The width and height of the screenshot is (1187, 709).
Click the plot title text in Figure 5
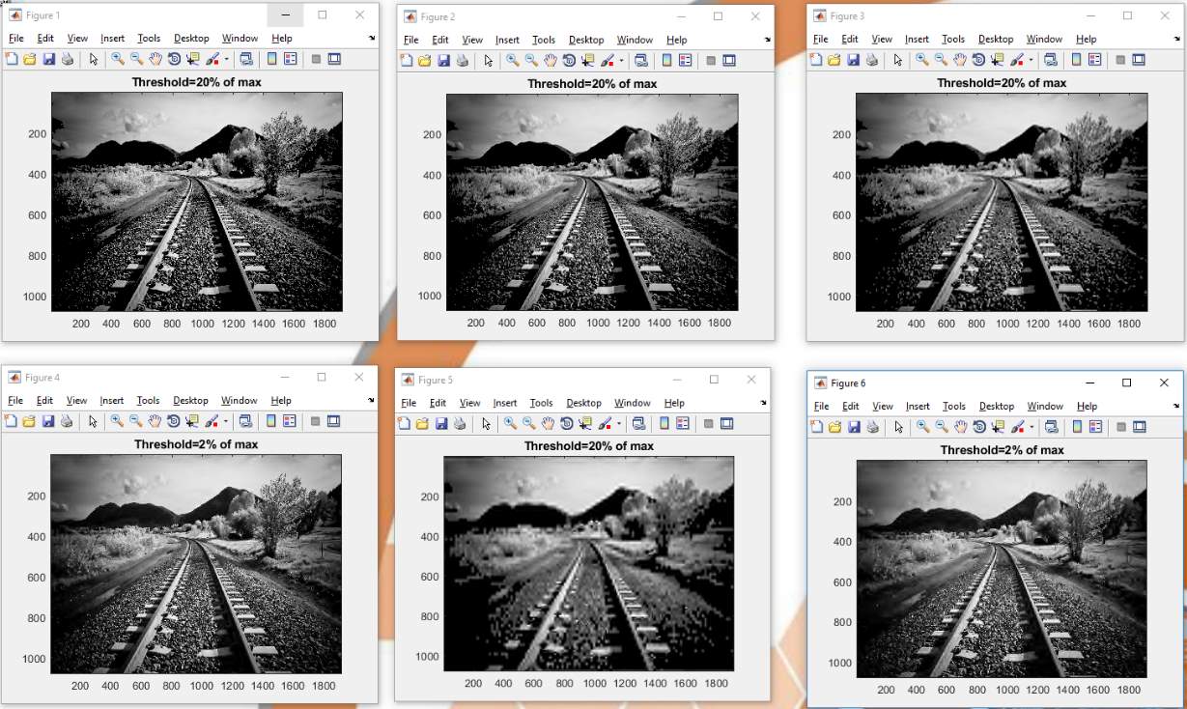[x=589, y=445]
